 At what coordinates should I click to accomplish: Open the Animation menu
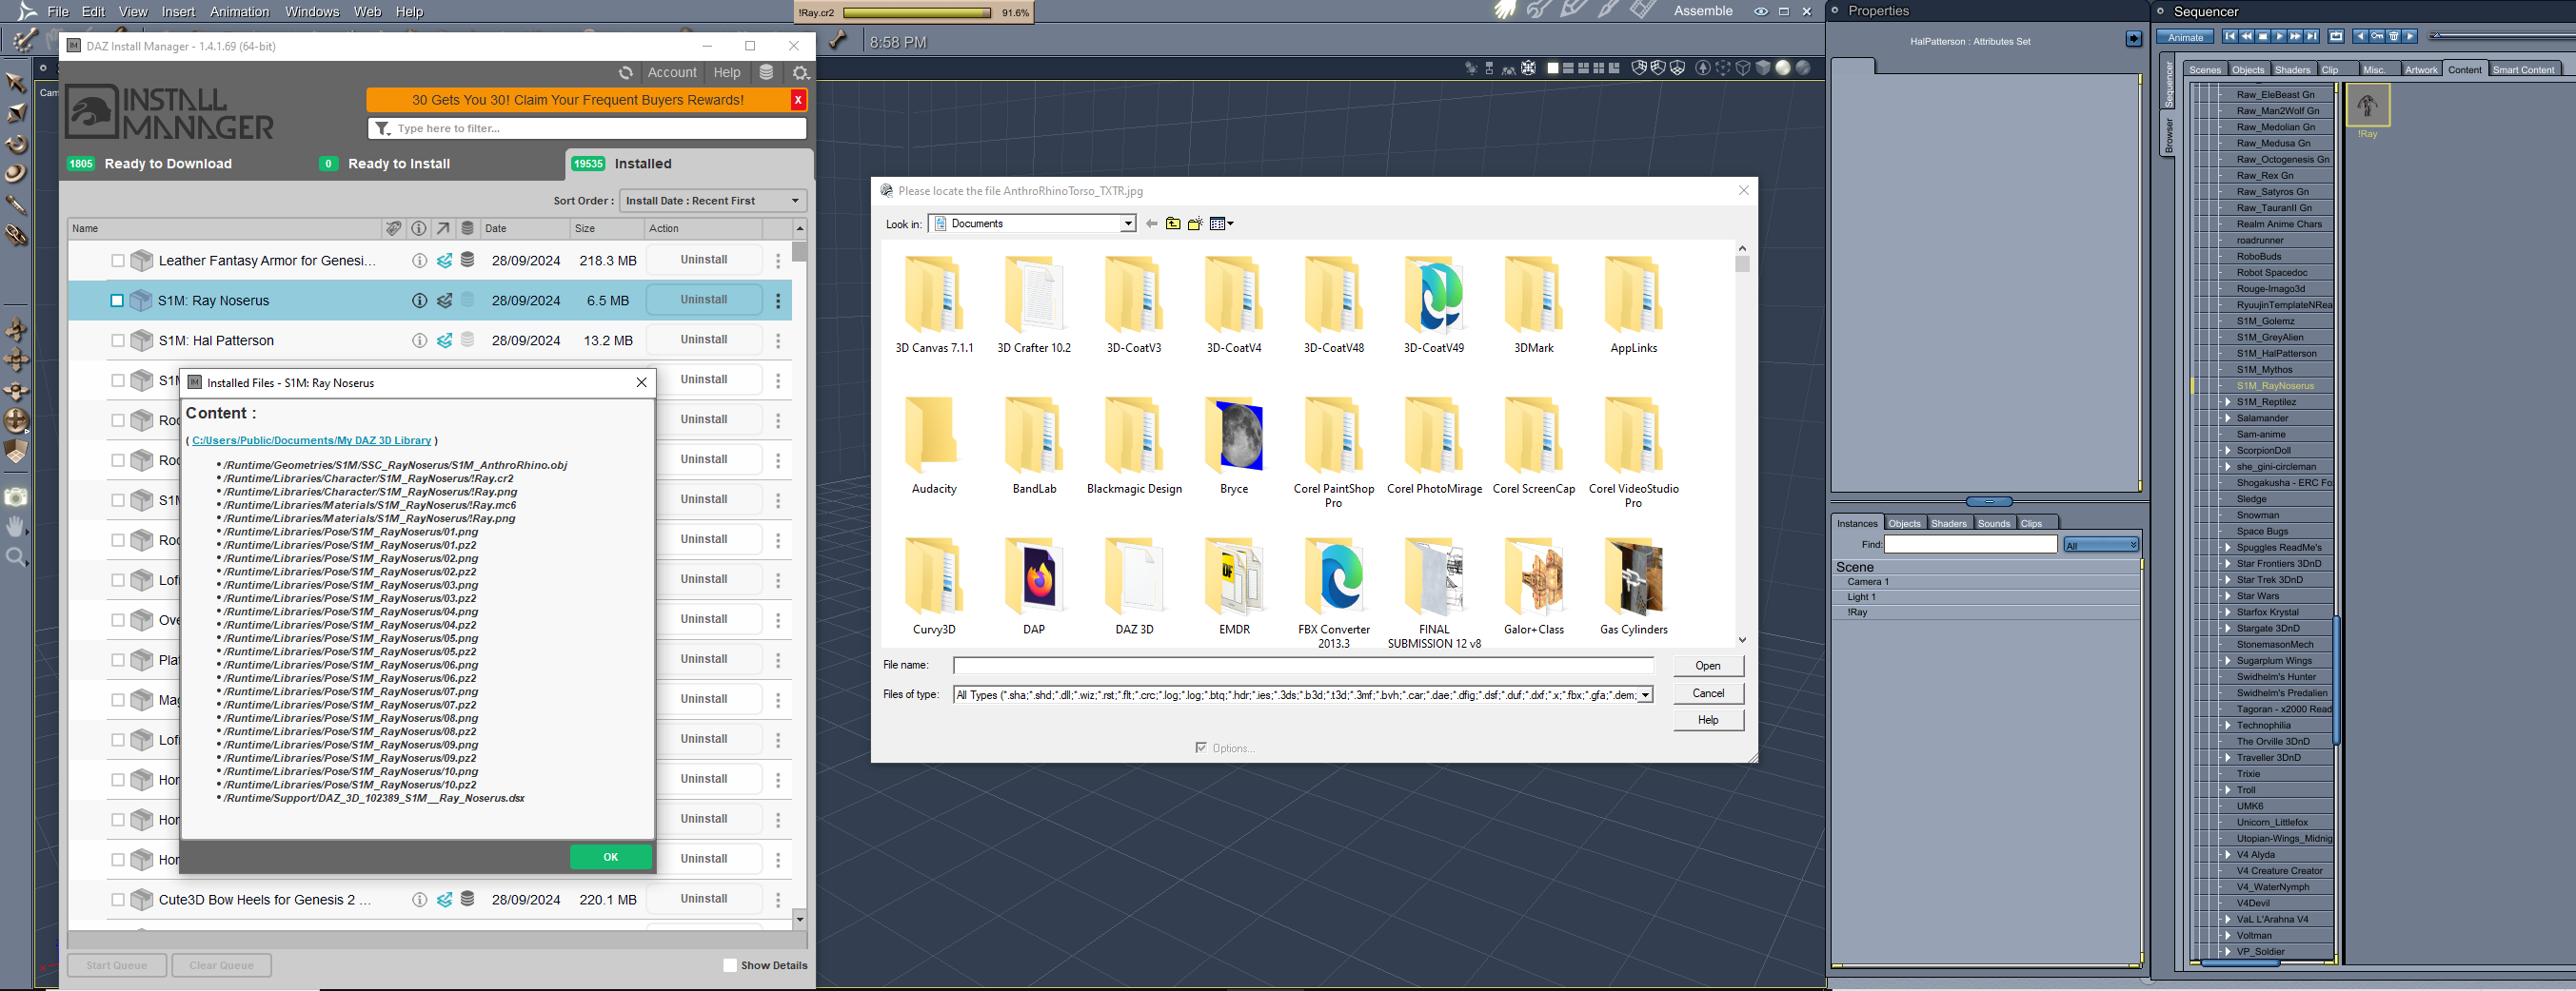[x=239, y=12]
